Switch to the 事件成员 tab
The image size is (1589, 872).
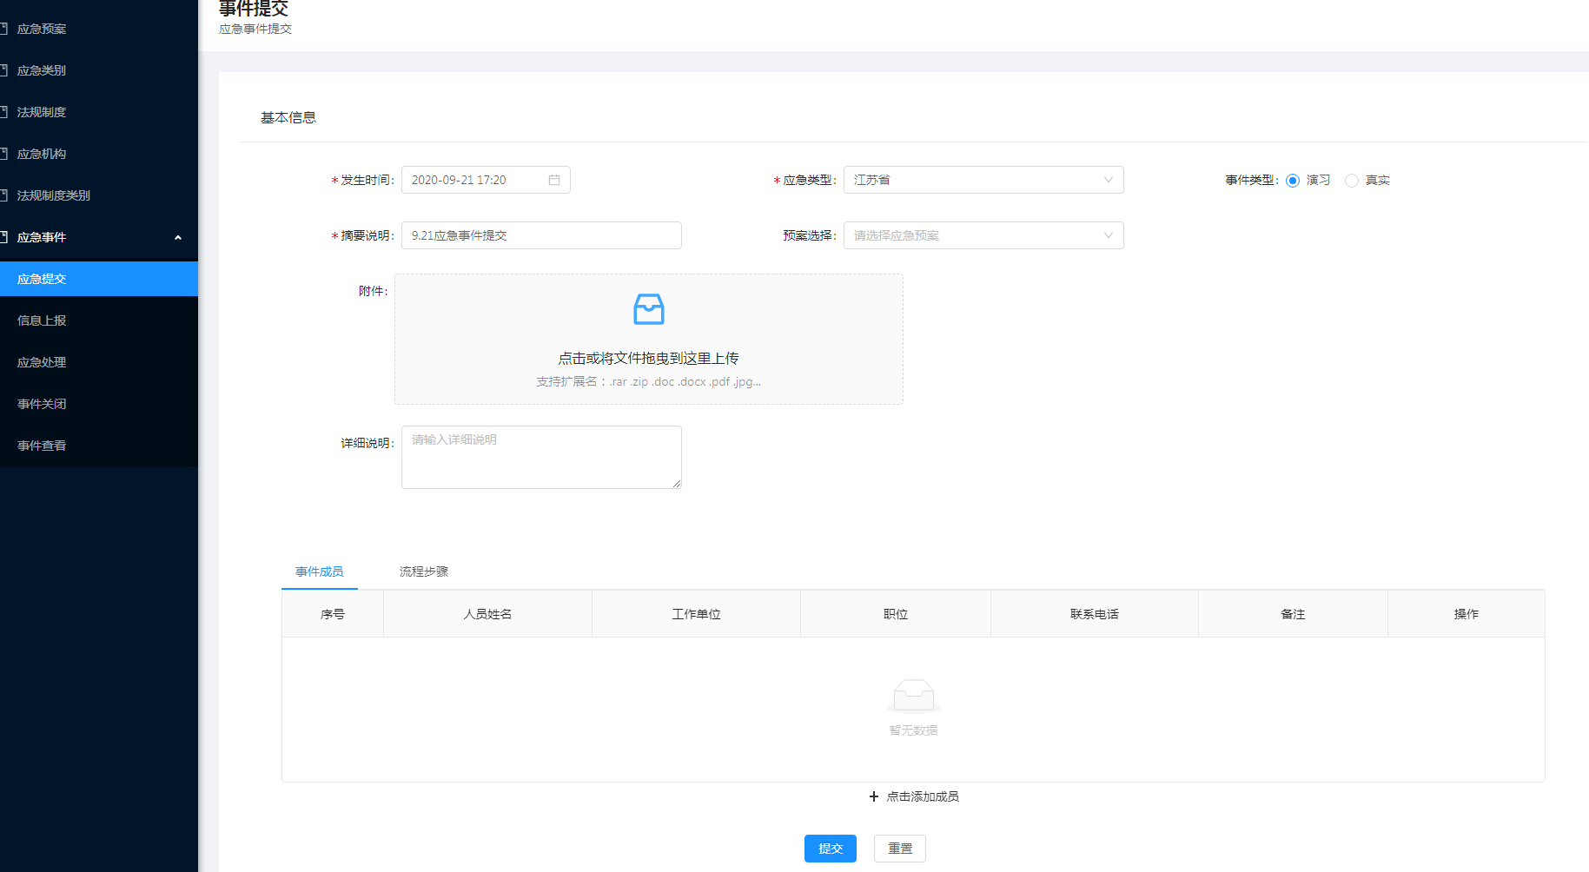[320, 571]
